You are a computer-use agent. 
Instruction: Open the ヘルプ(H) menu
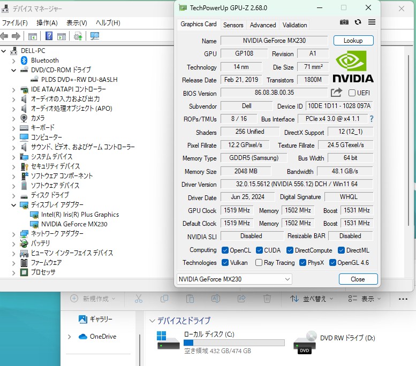point(108,23)
